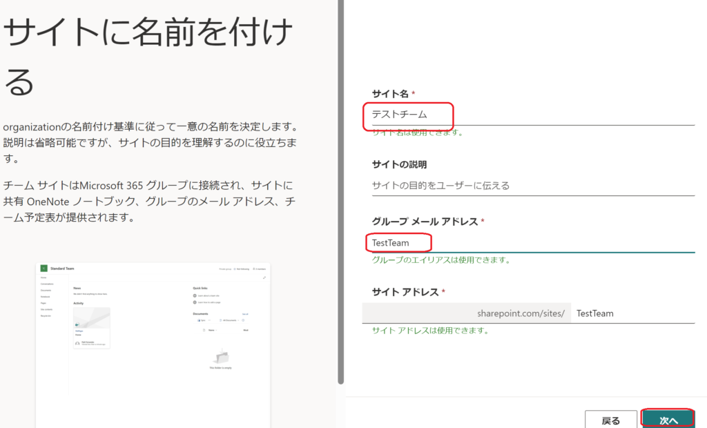The image size is (707, 428).
Task: Click globe icon beside Learn how to add a page
Action: point(195,302)
